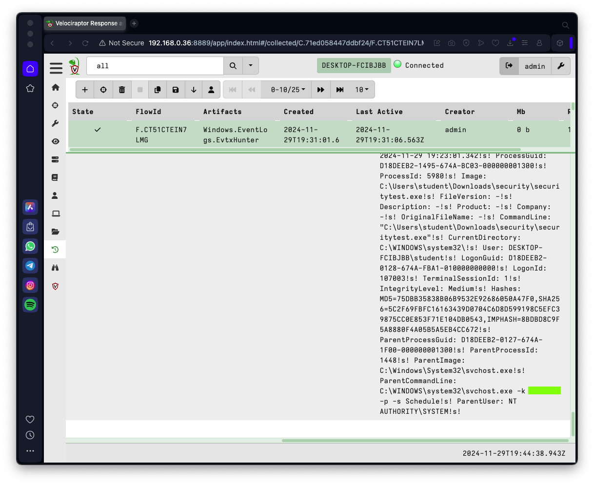
Task: Open Notebooks book icon in sidebar
Action: [55, 177]
